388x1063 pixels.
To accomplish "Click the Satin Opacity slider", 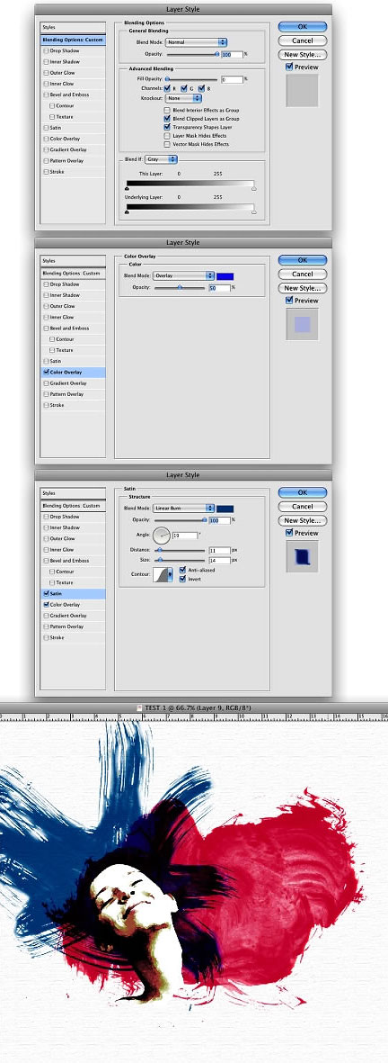I will pyautogui.click(x=180, y=520).
